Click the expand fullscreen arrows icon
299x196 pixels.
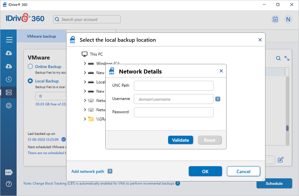coord(287,58)
